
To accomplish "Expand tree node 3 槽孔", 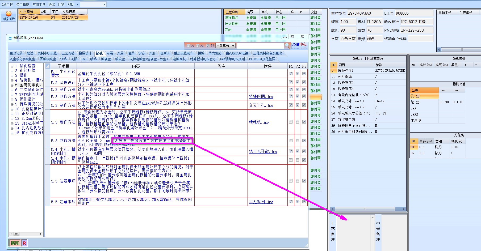I will coord(12,75).
